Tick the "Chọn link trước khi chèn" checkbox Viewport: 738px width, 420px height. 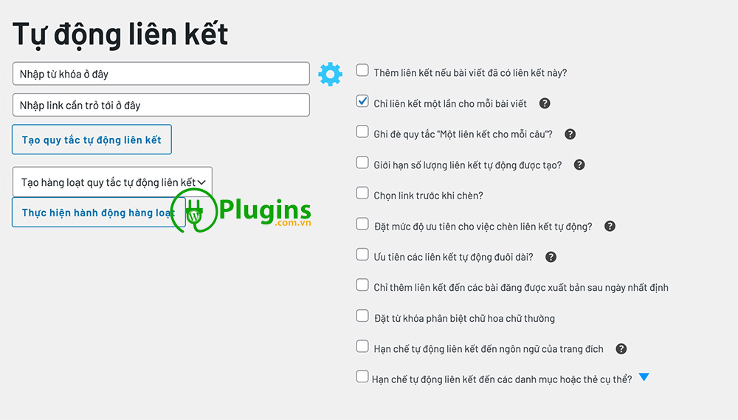362,193
